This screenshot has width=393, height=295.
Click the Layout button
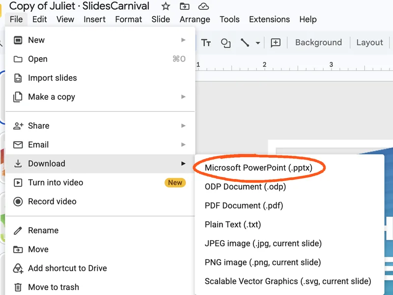[370, 42]
